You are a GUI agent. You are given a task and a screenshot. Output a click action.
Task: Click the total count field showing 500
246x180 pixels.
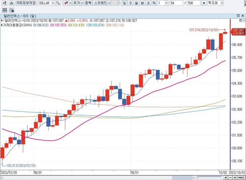click(x=193, y=3)
